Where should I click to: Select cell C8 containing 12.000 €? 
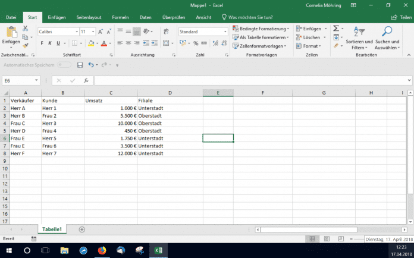click(x=111, y=153)
